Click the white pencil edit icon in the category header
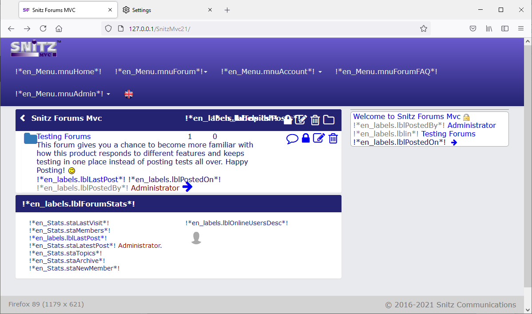Screen dimensions: 532x314 pos(301,119)
